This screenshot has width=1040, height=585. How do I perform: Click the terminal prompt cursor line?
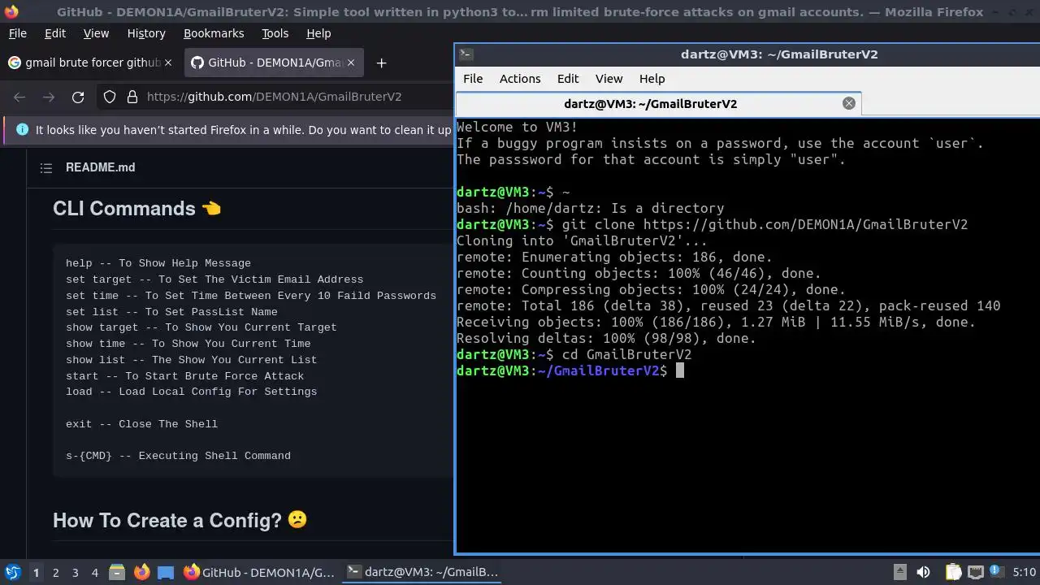tap(570, 370)
